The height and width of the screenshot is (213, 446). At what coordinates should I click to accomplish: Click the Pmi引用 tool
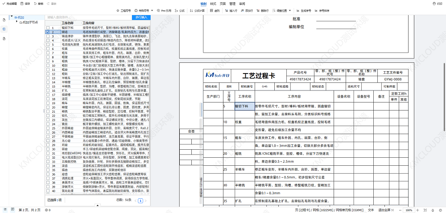click(164, 11)
